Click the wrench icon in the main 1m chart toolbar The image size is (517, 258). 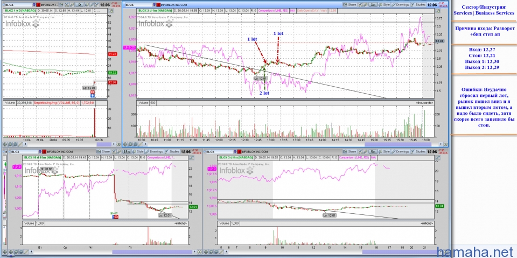[x=365, y=5]
